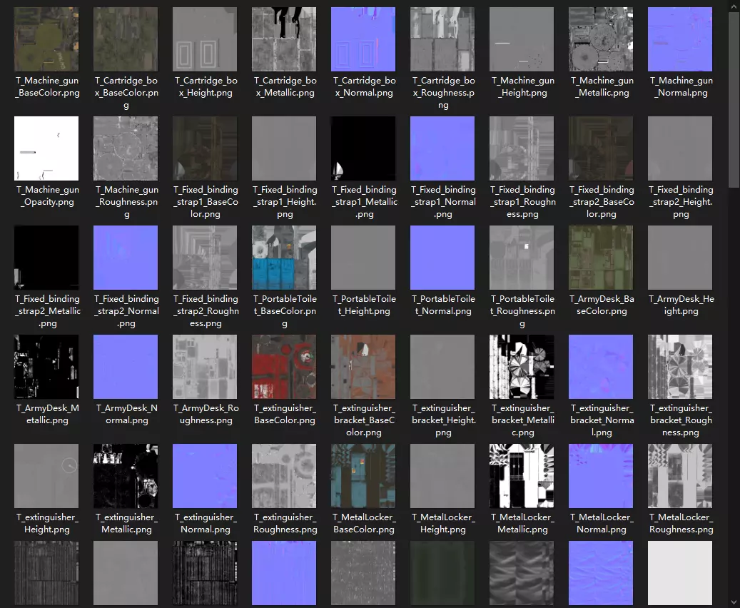Select the T_extinguisher_bracket_Roughness.png thumbnail
The image size is (740, 608).
pos(681,367)
